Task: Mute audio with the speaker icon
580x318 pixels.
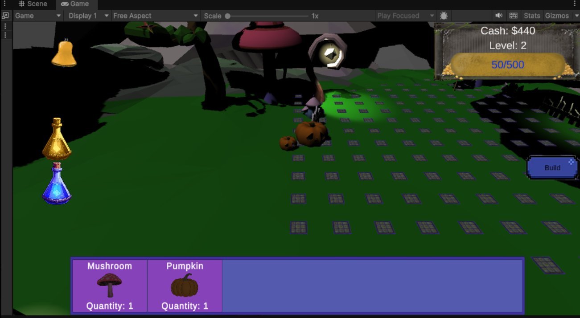Action: pyautogui.click(x=499, y=16)
